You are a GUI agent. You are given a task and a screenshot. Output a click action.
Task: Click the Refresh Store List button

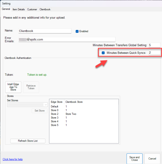coord(28,141)
